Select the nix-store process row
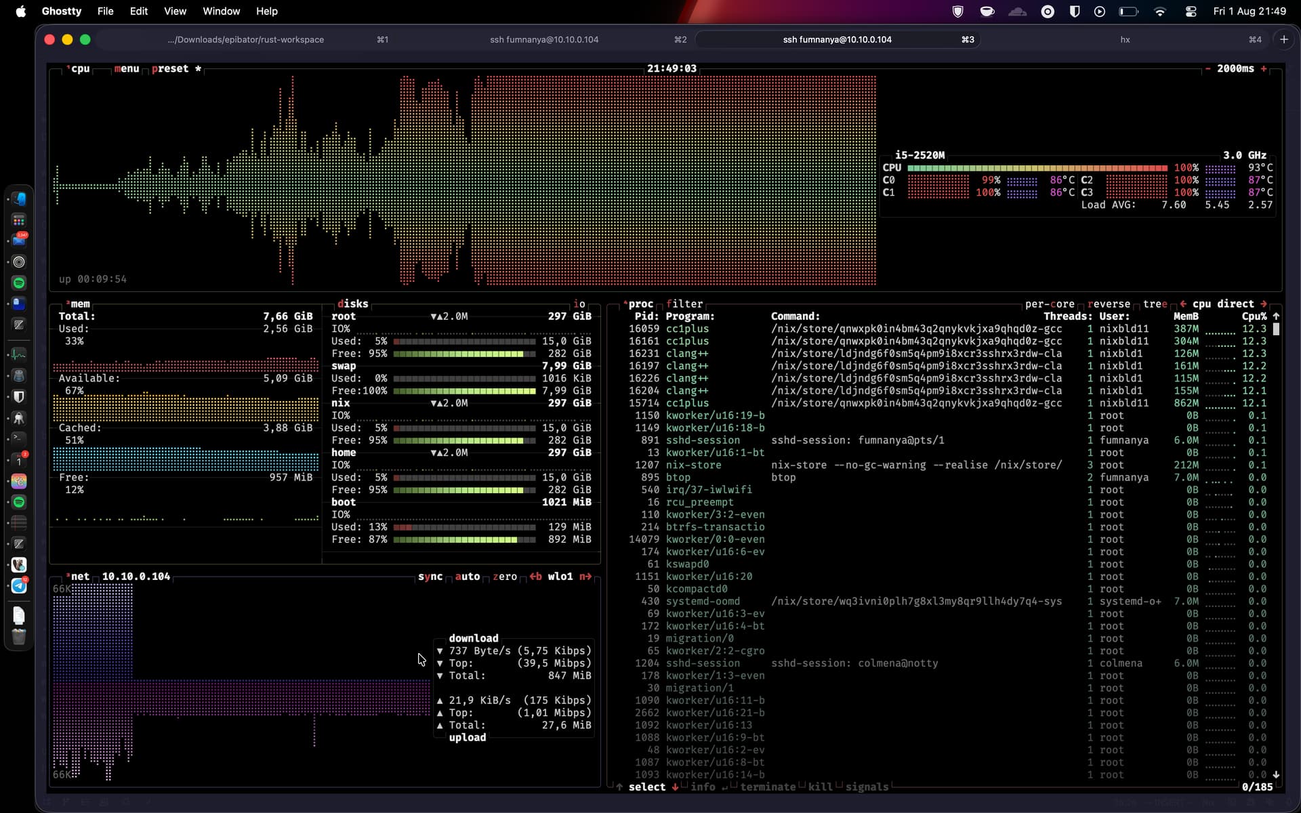This screenshot has height=813, width=1301. coord(947,465)
